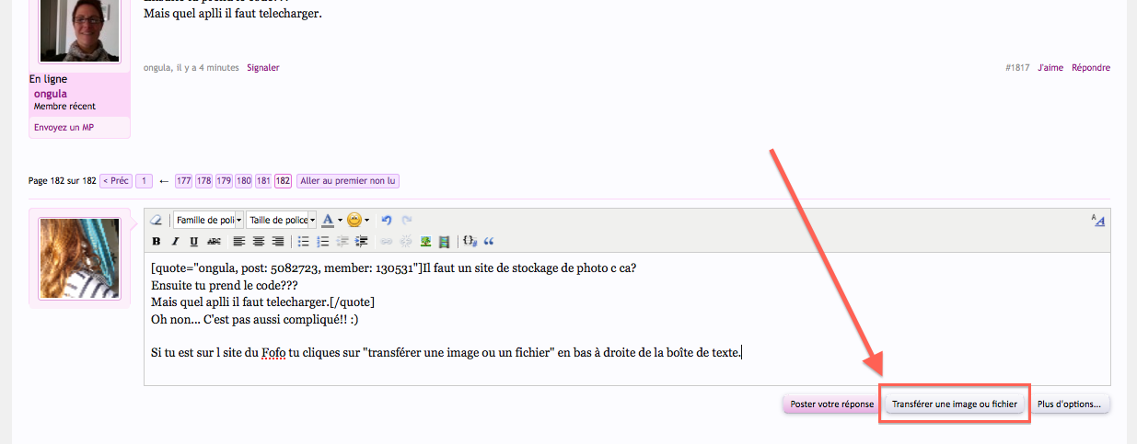Viewport: 1137px width, 444px height.
Task: Open Plus d'options
Action: [1070, 404]
